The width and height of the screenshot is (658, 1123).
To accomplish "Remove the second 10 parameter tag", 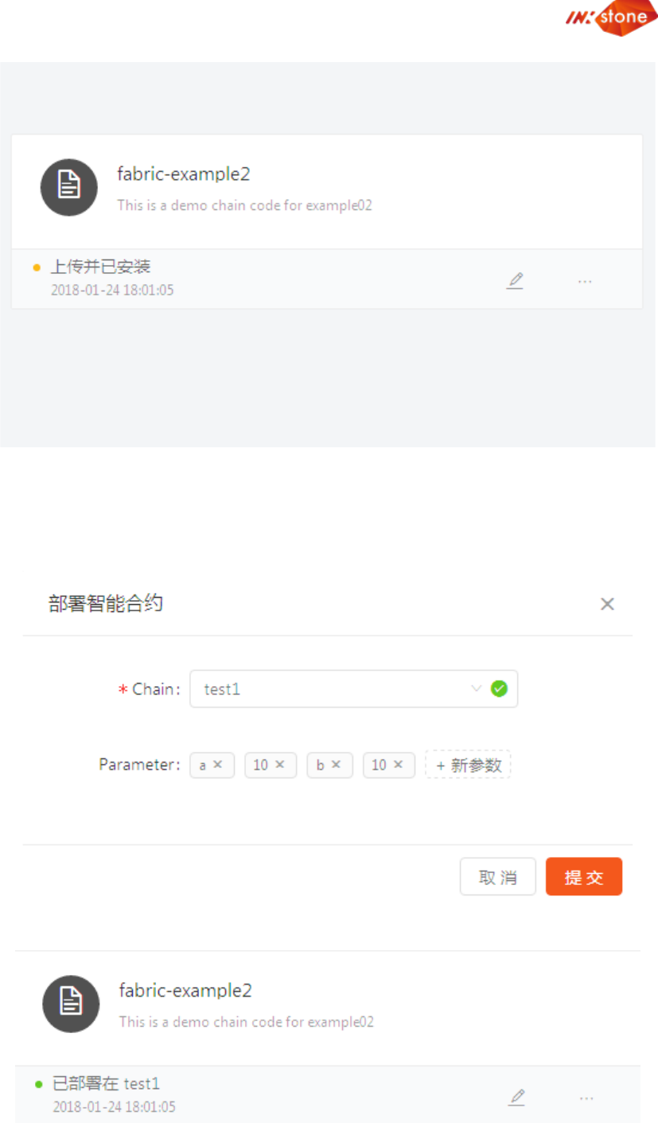I will coord(398,764).
